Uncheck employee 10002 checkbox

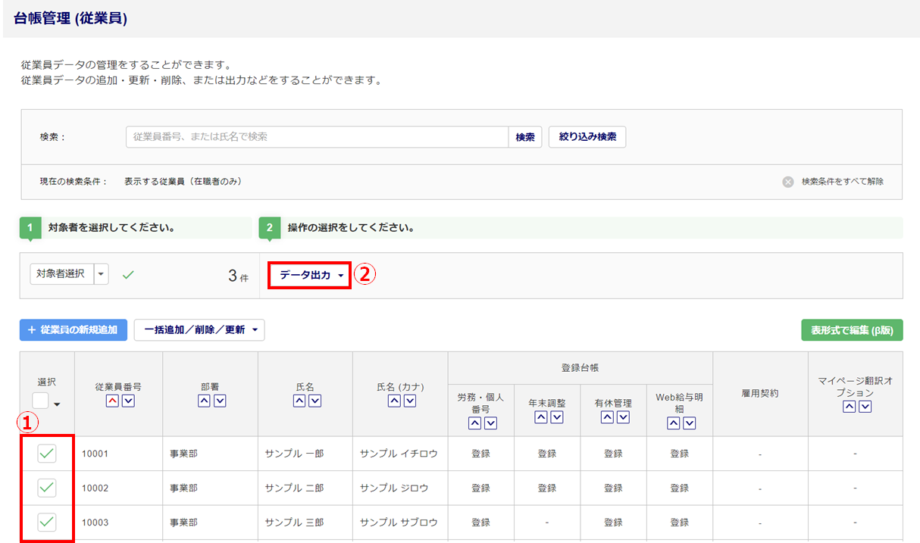[47, 488]
